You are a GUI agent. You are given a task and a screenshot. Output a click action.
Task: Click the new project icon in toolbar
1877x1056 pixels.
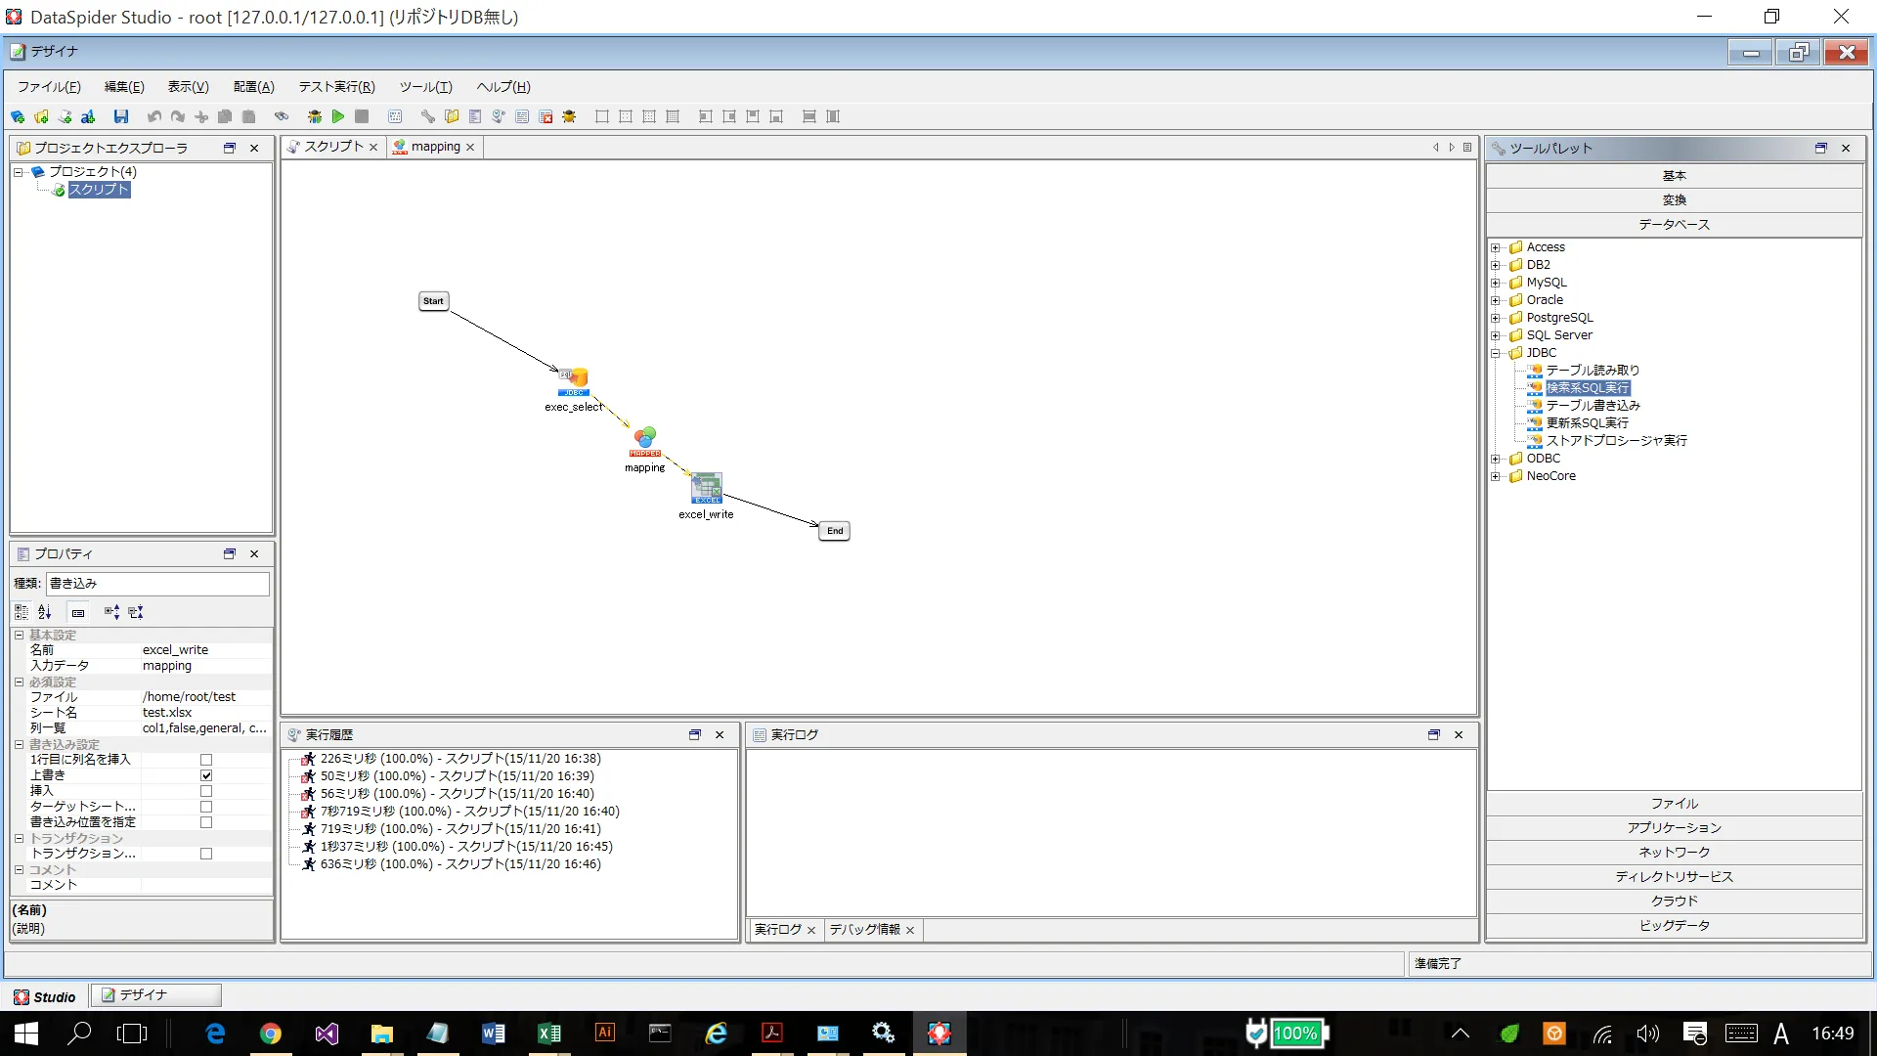(18, 116)
